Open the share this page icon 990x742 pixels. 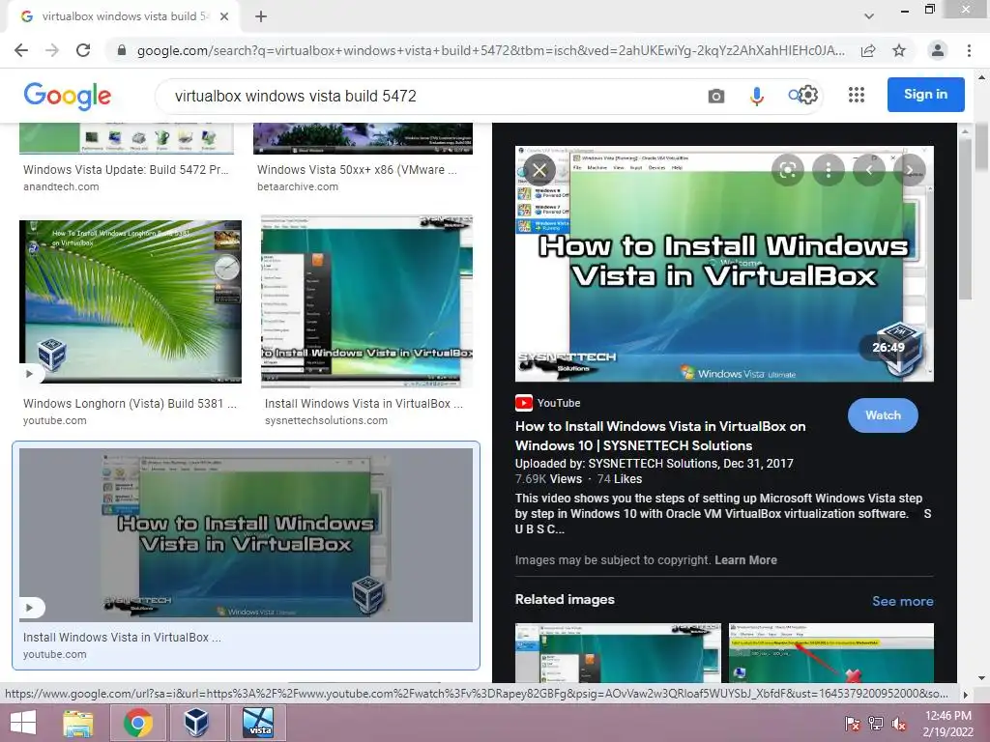coord(868,50)
